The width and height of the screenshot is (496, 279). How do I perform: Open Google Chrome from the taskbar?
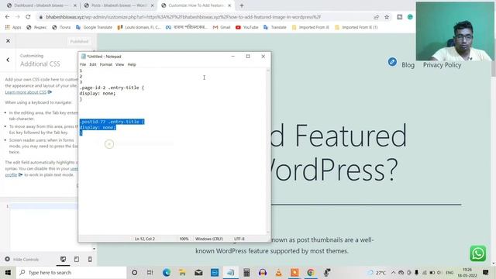[x=311, y=272]
